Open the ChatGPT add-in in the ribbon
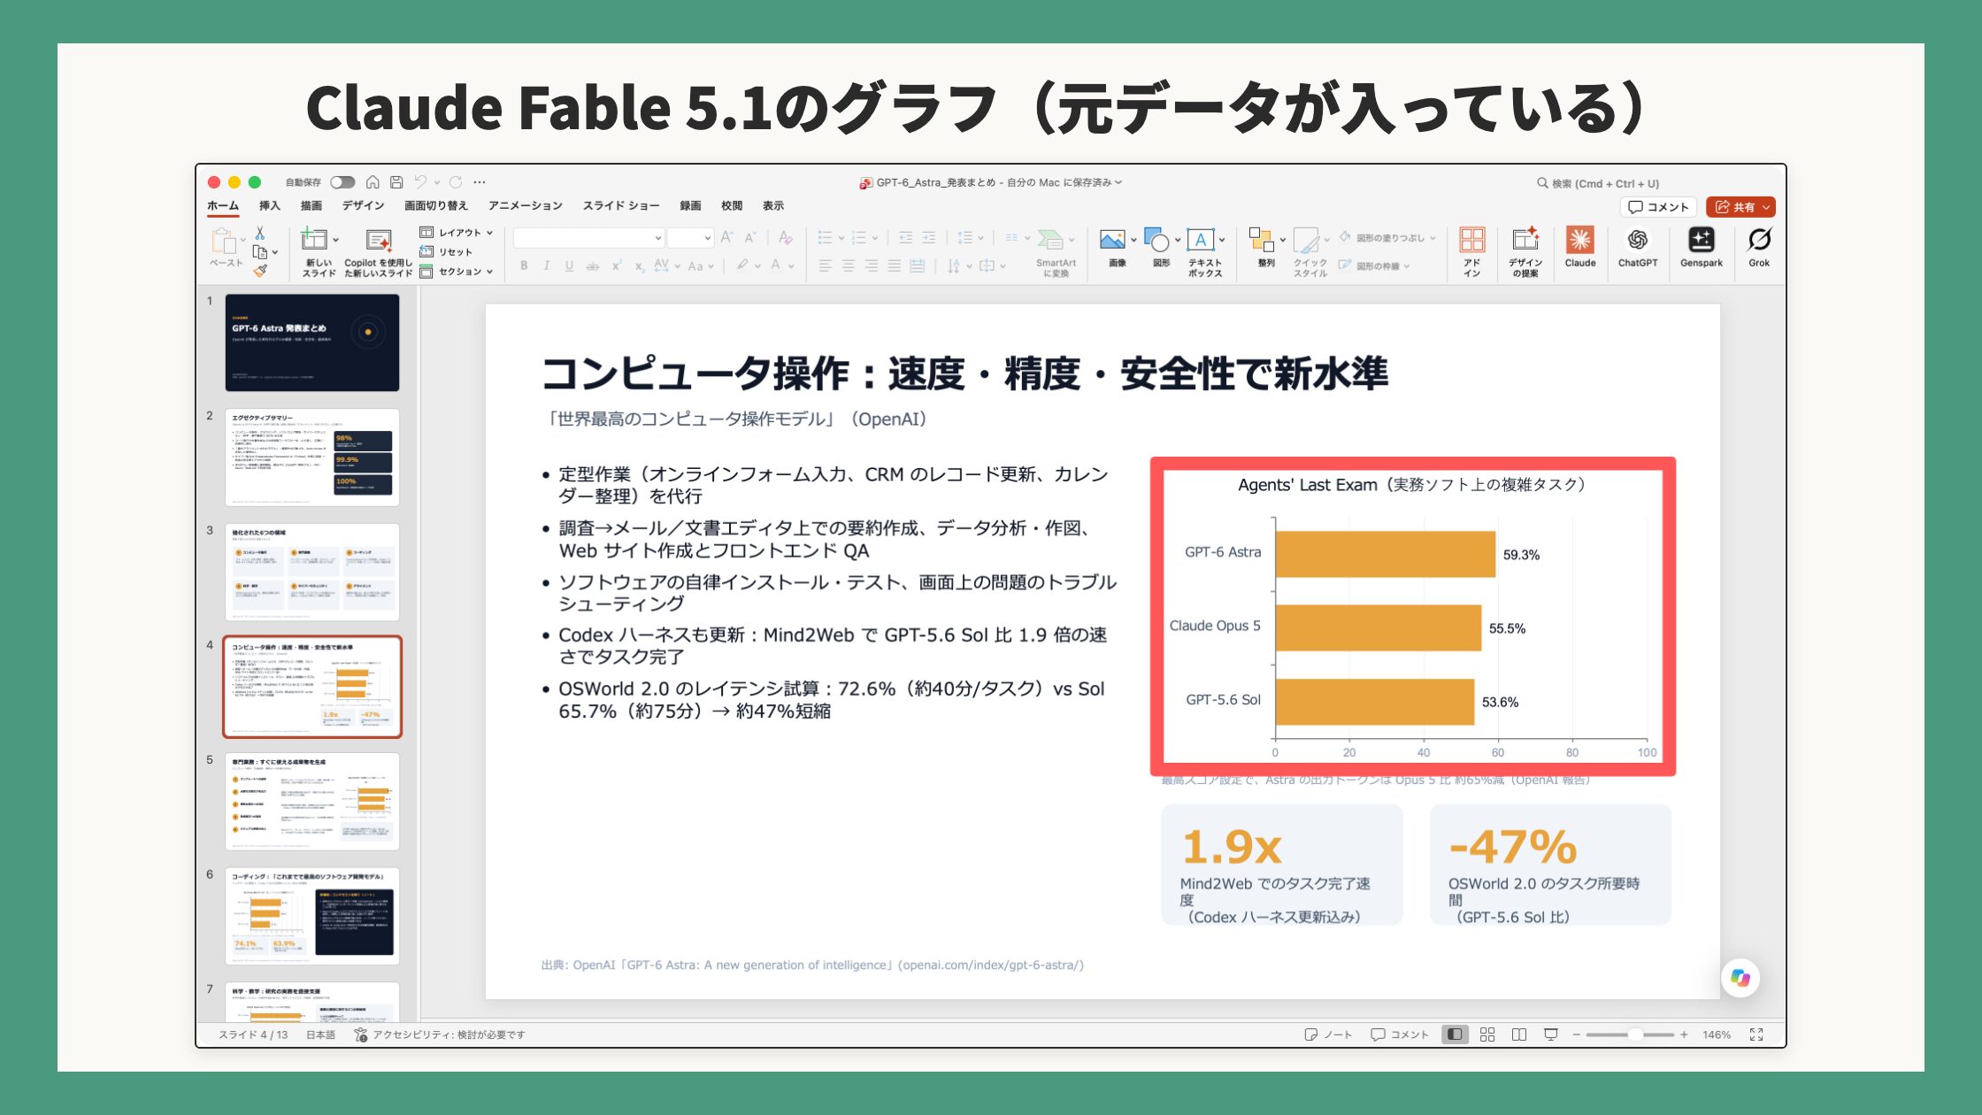1982x1115 pixels. coord(1637,247)
